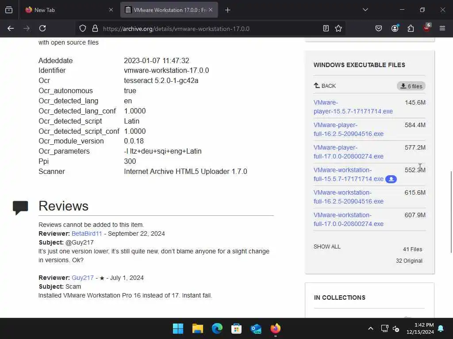Download VMware-player-full-16.2.5-20904516.exe

tap(349, 129)
